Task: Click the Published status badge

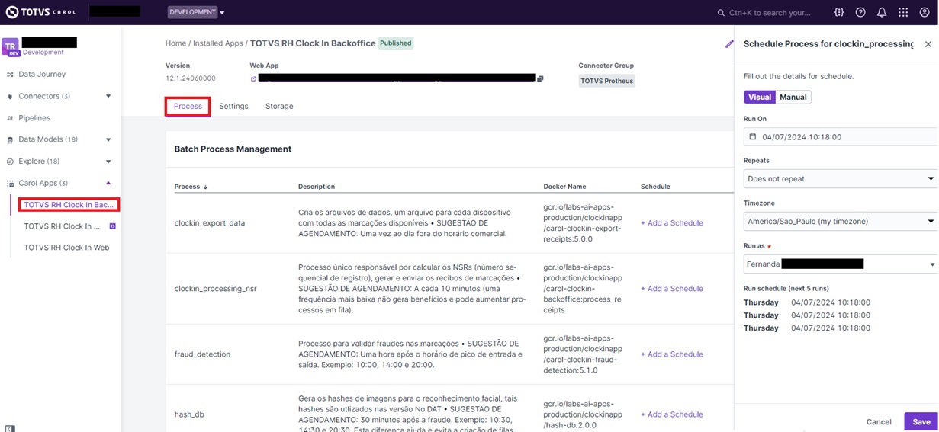Action: click(x=396, y=43)
